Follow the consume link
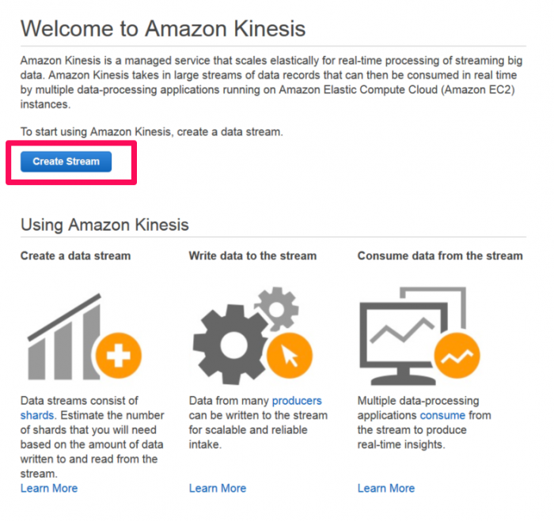The width and height of the screenshot is (554, 521). [x=442, y=415]
